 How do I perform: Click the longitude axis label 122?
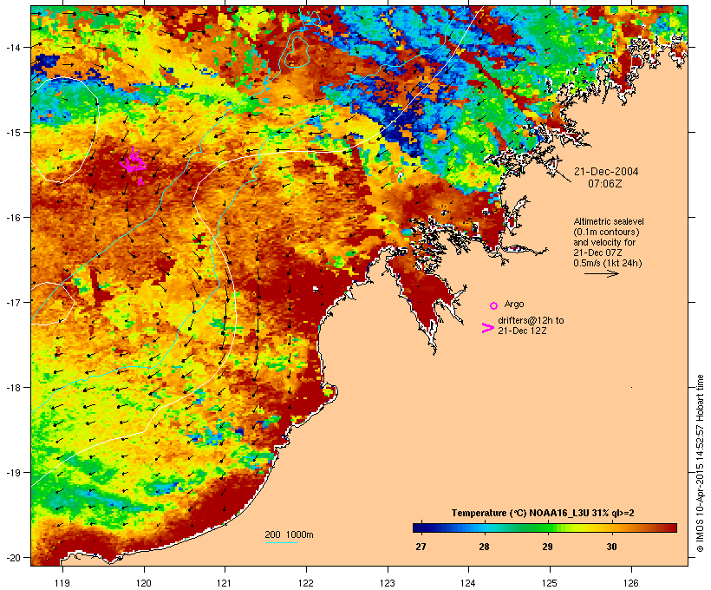(x=306, y=583)
